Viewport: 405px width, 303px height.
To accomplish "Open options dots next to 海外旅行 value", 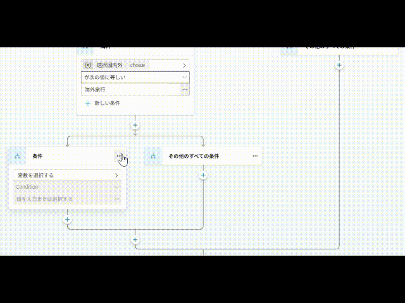I will 185,90.
